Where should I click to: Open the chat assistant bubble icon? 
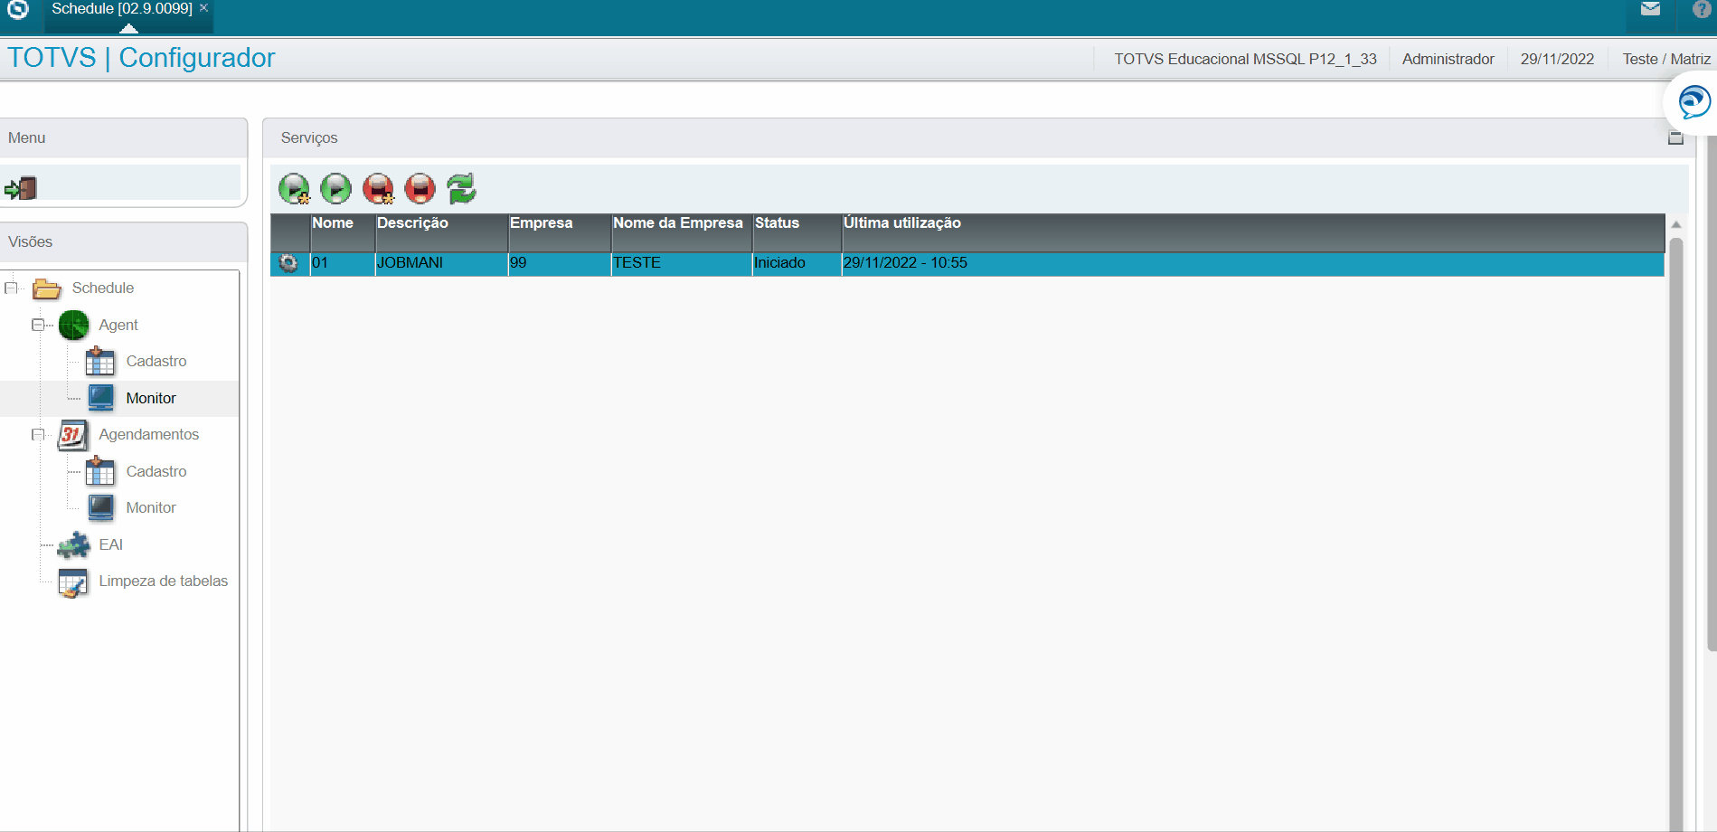click(1693, 102)
